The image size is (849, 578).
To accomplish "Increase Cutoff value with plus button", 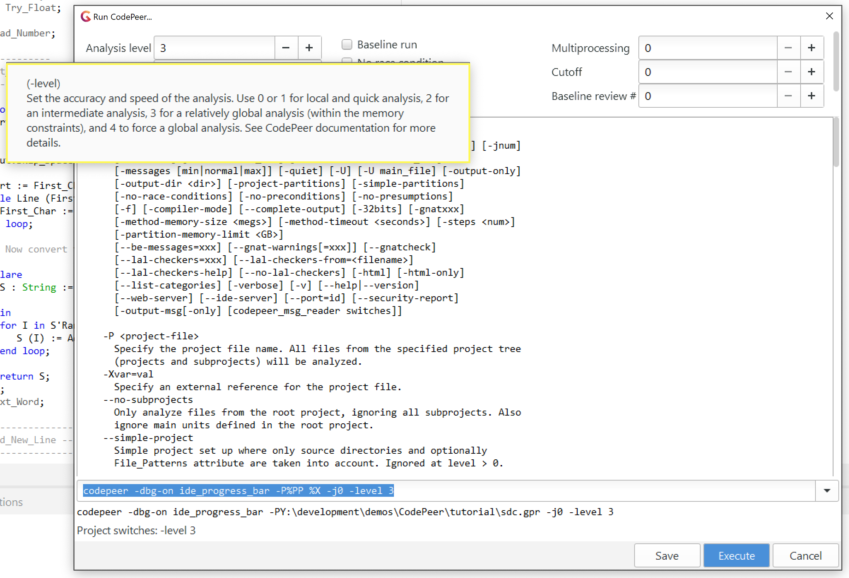I will (x=812, y=72).
